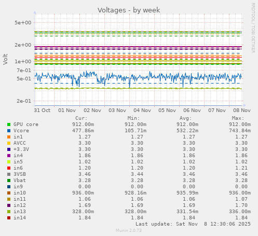
Task: Click the 3VSB gray legend swatch
Action: coord(9,174)
